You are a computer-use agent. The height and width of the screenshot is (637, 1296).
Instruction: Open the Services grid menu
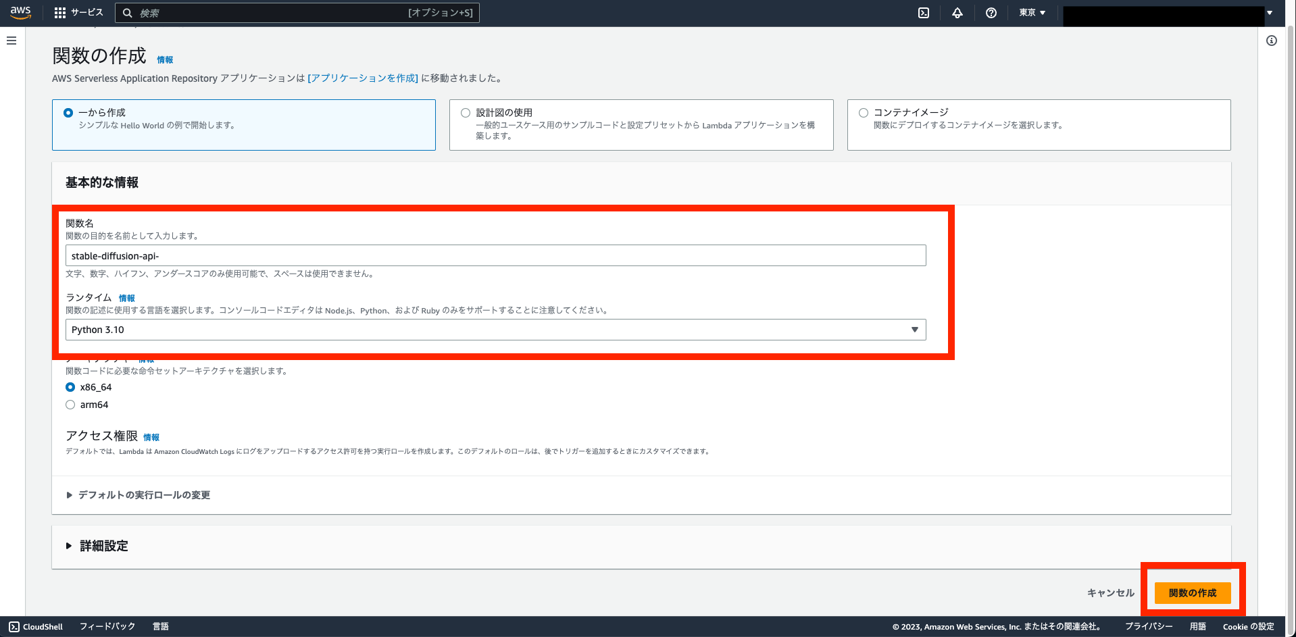click(x=60, y=13)
